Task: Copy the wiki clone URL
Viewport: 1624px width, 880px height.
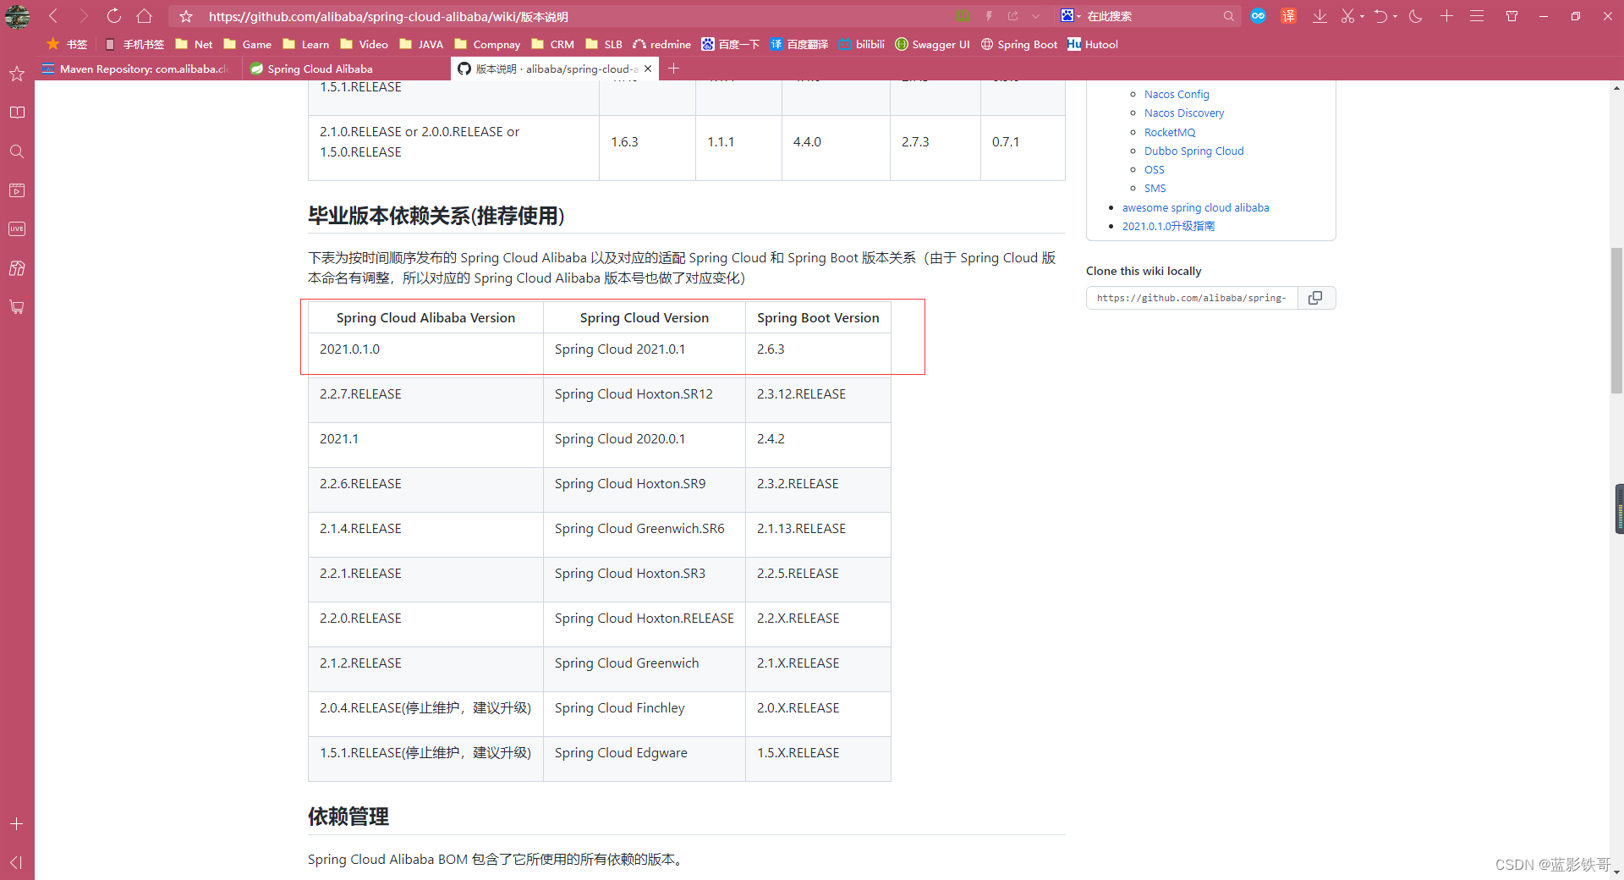Action: (1315, 298)
